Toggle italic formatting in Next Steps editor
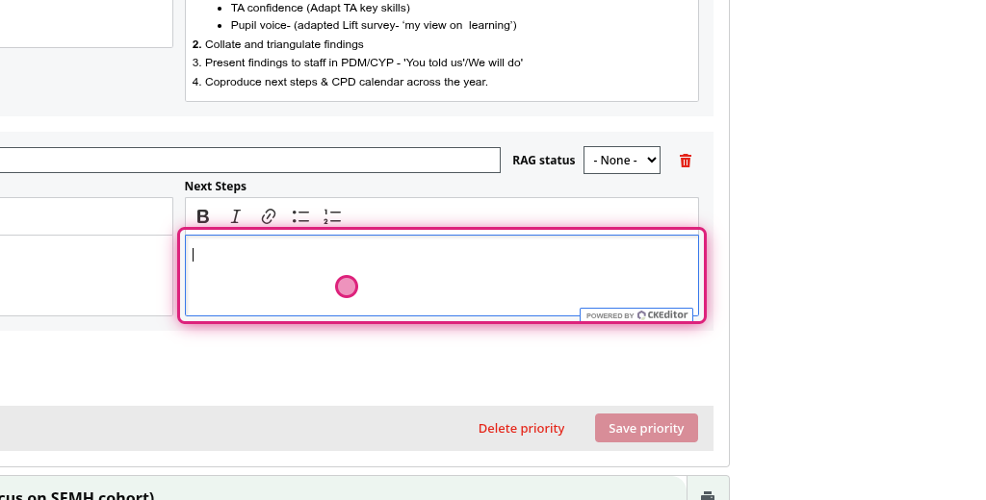The image size is (986, 500). tap(235, 216)
